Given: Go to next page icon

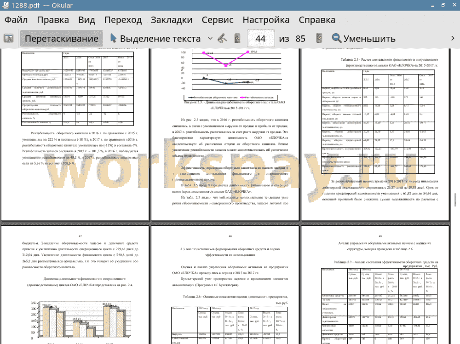Looking at the screenshot, I should point(319,39).
